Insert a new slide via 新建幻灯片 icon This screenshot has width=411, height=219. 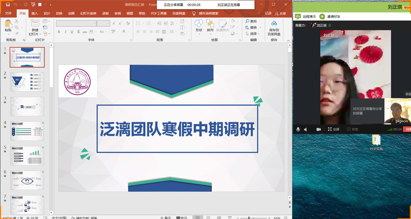(35, 23)
